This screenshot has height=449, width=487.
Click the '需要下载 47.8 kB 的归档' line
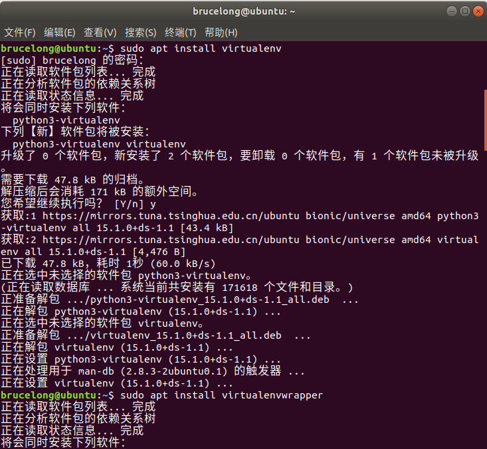[x=72, y=180]
